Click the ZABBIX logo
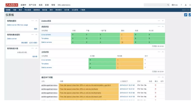Screen dimensions: 193x104 pyautogui.click(x=12, y=5)
